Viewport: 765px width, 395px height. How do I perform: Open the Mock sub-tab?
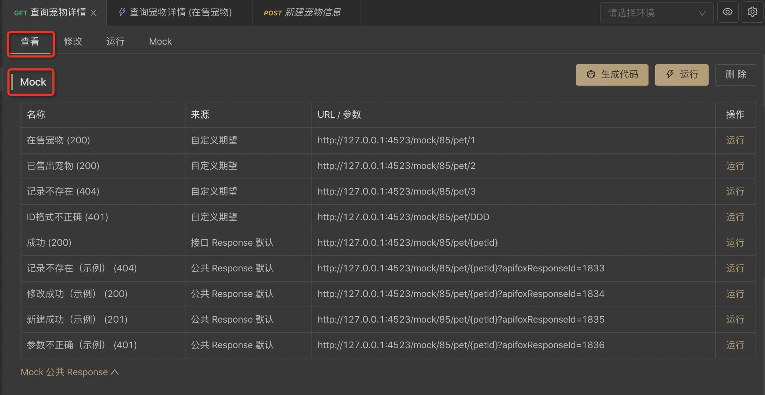pos(160,41)
